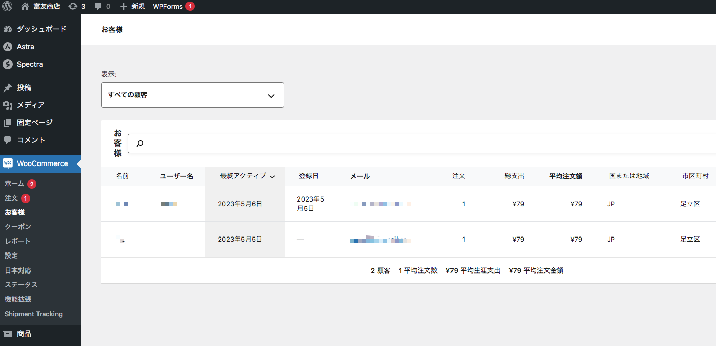This screenshot has height=346, width=716.
Task: Go to 投稿 posts menu
Action: [24, 88]
